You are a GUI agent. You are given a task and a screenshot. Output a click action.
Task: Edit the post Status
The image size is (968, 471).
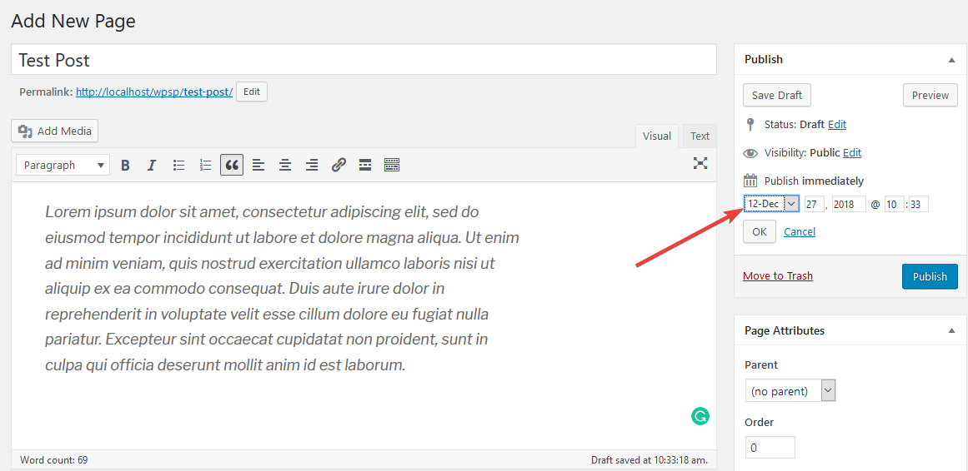(x=837, y=125)
